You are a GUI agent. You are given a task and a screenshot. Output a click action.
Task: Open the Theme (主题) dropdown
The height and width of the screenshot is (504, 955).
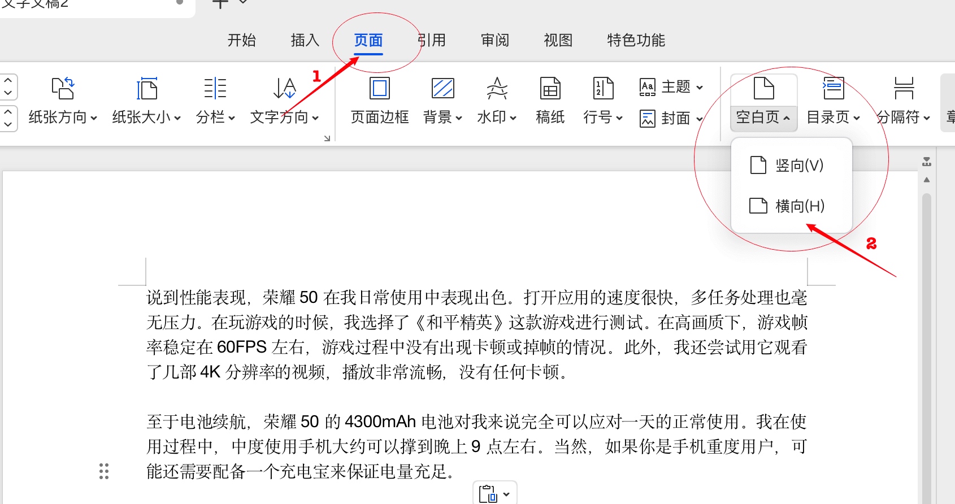671,87
